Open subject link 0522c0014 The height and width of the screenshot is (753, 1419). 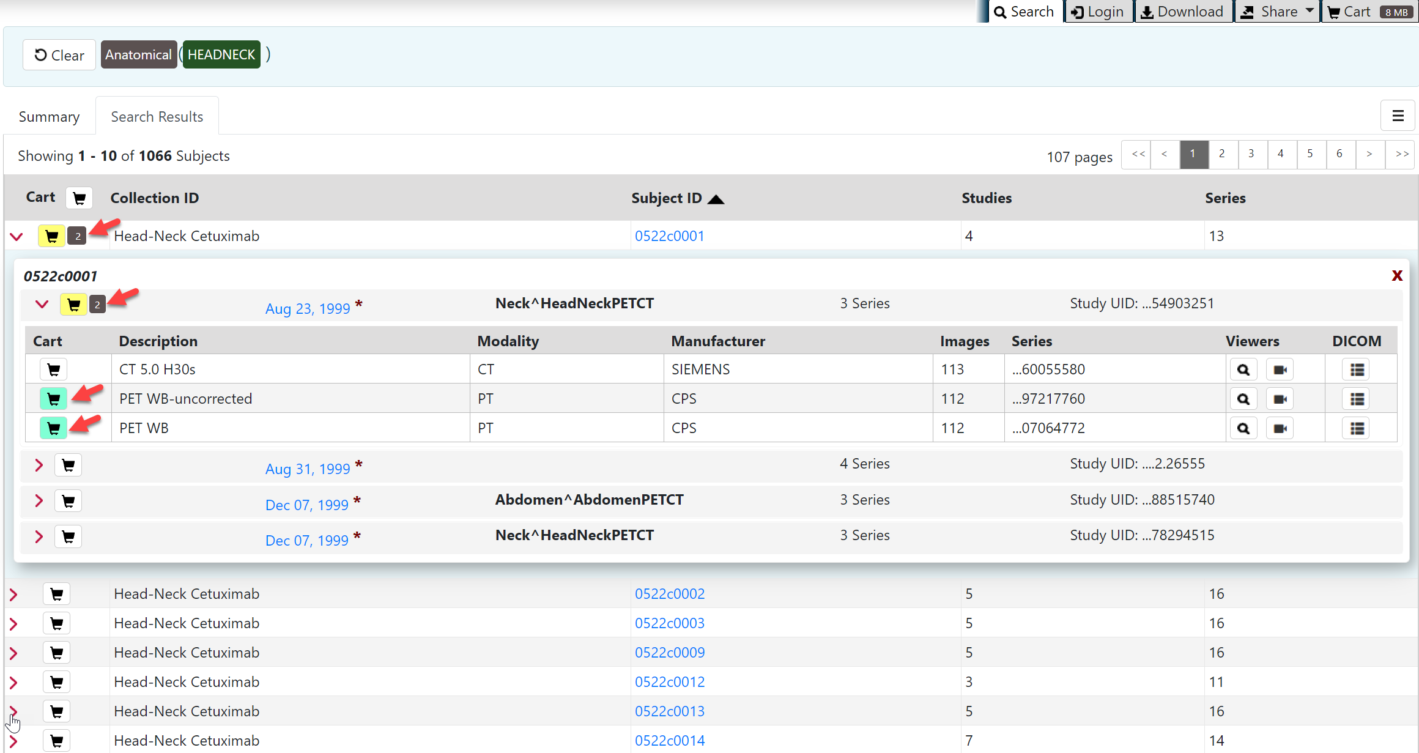pyautogui.click(x=669, y=741)
